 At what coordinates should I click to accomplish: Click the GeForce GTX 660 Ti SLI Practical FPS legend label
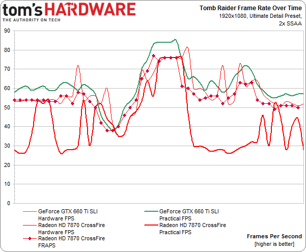click(189, 215)
